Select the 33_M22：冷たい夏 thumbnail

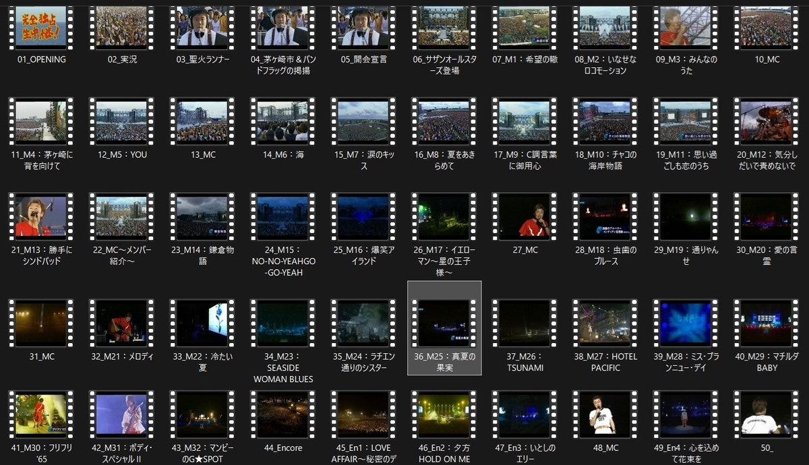coord(202,323)
